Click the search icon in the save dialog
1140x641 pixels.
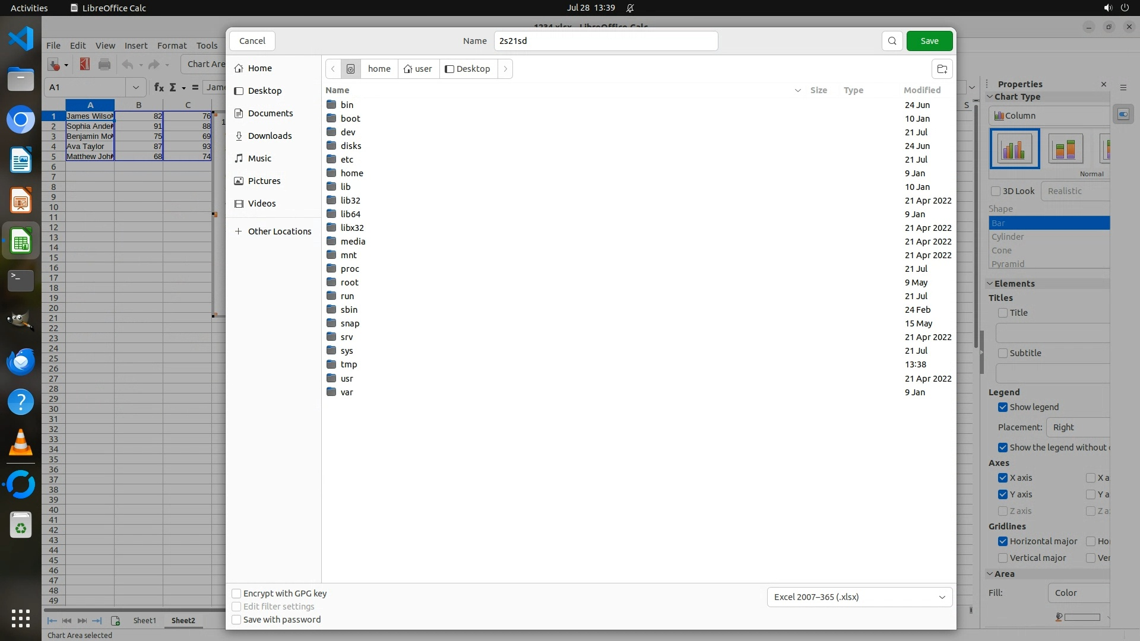pyautogui.click(x=892, y=41)
